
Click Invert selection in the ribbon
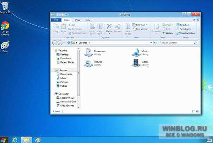tap(186, 33)
